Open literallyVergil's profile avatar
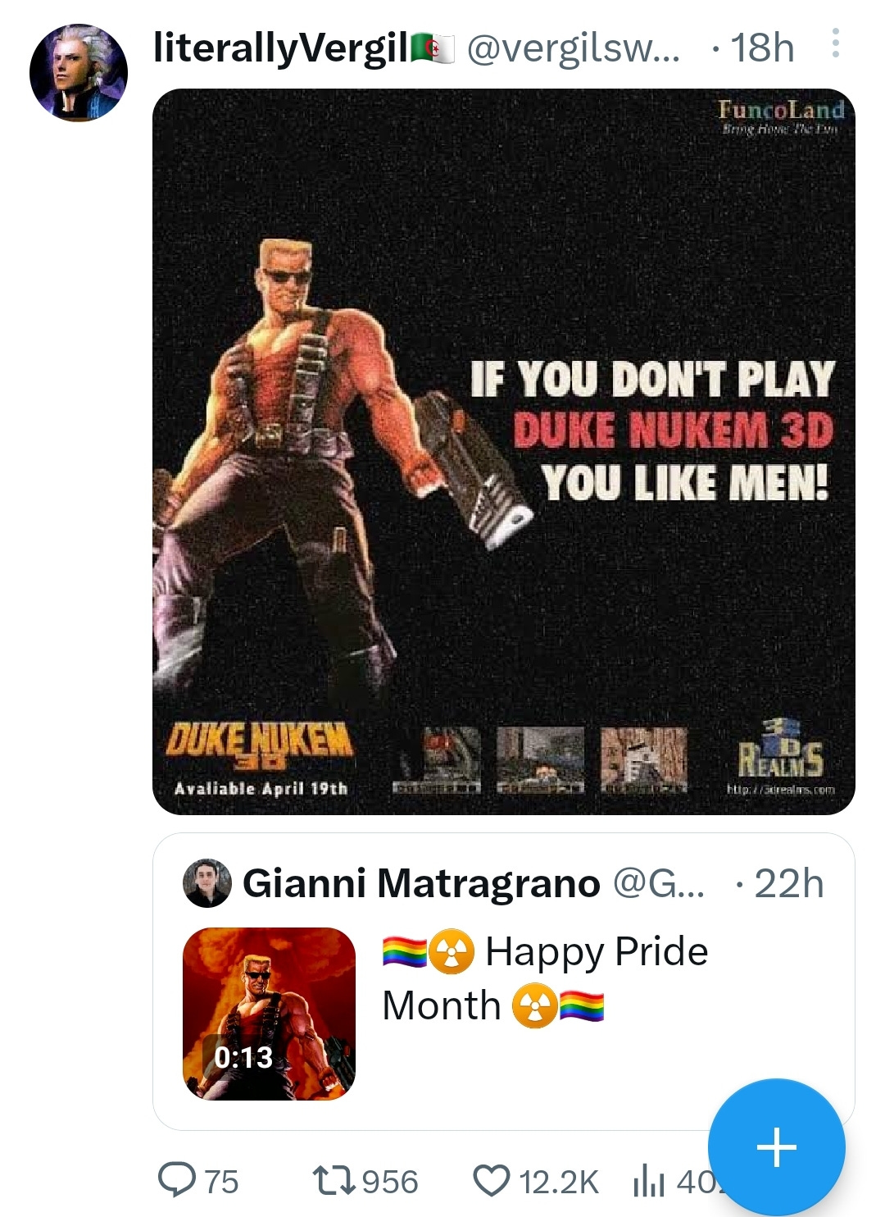 point(79,73)
